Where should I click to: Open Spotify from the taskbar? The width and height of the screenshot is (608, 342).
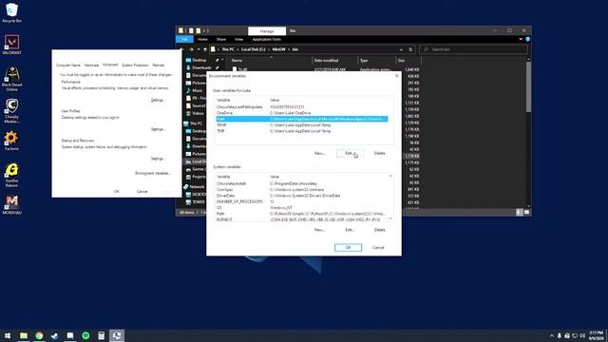[85, 335]
